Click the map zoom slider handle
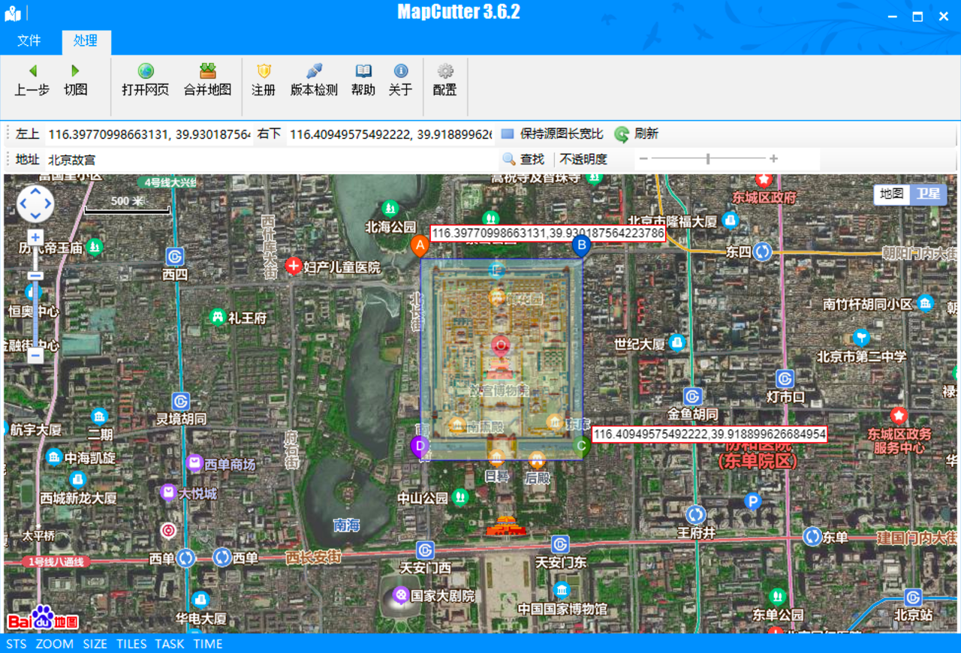 click(x=35, y=275)
